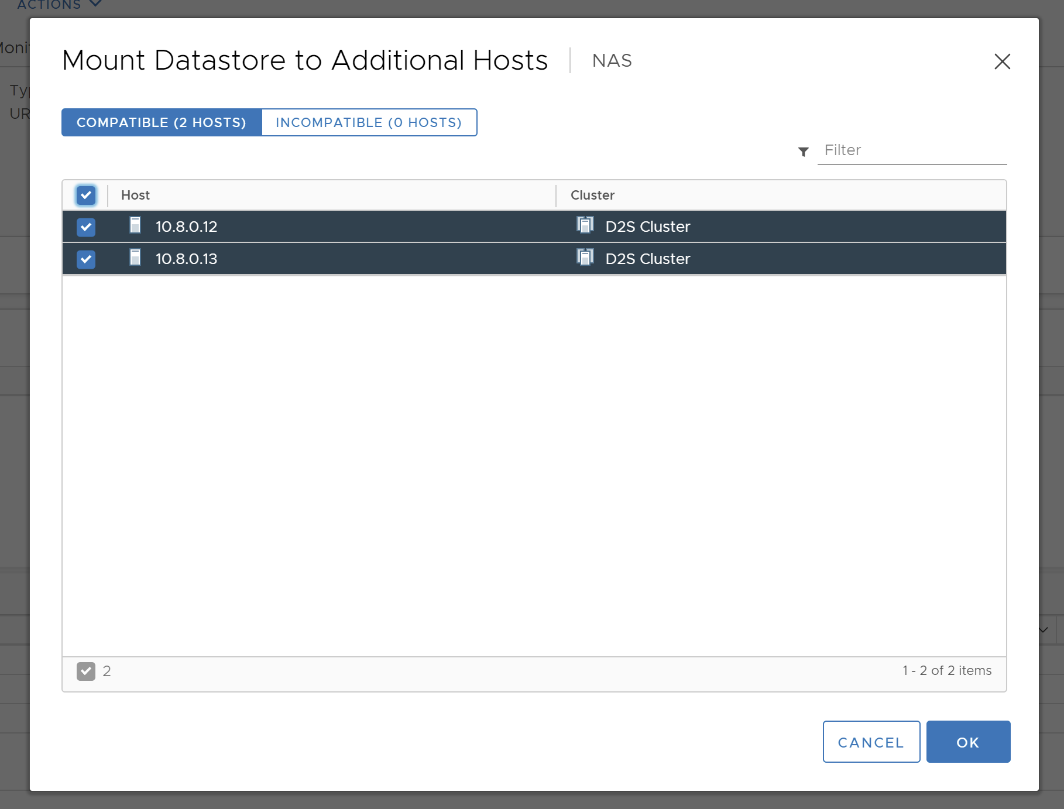
Task: Toggle the select-all hosts checkbox in header
Action: tap(86, 196)
